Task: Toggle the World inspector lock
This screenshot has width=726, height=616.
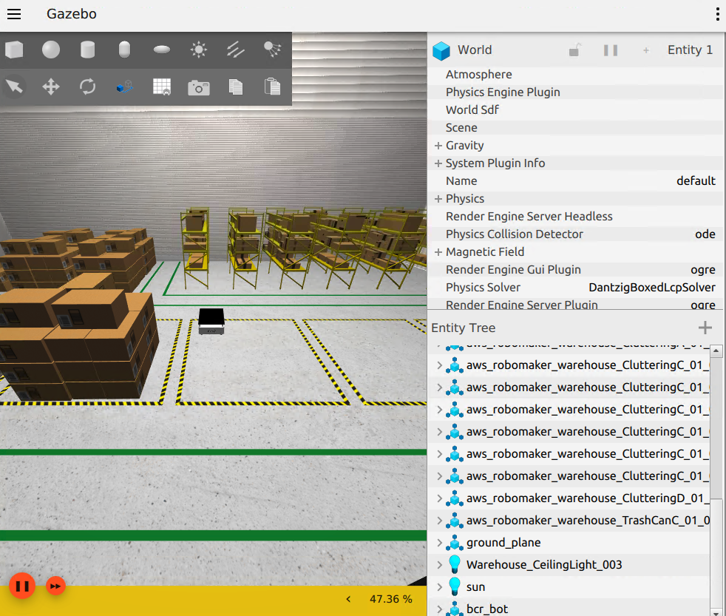Action: point(574,50)
